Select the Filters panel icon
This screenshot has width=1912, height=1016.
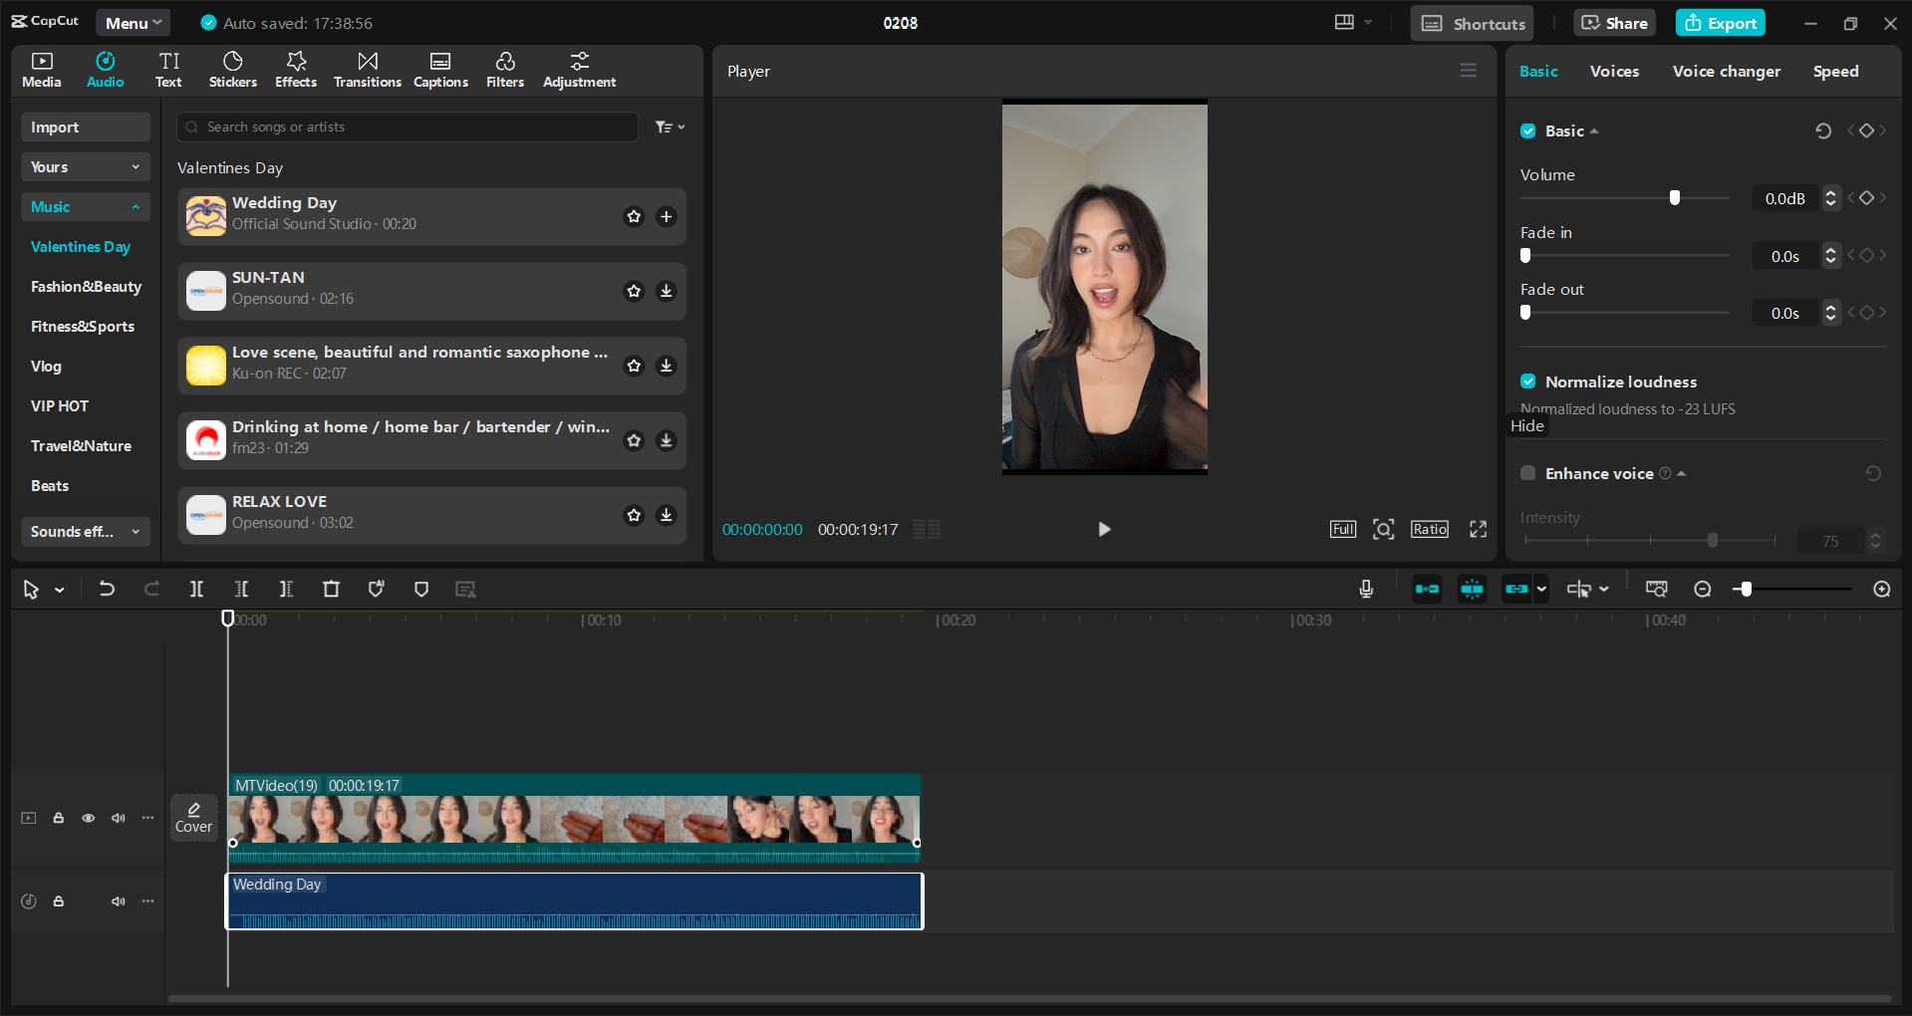(504, 70)
